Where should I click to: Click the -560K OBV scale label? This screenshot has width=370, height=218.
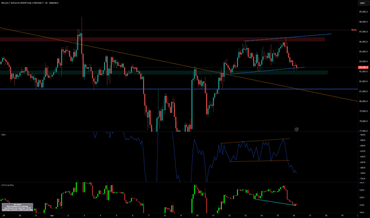click(x=362, y=135)
